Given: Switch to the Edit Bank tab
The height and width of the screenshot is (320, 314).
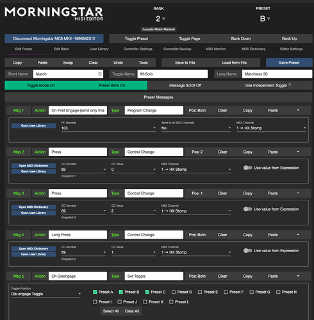Looking at the screenshot, I should [x=62, y=49].
